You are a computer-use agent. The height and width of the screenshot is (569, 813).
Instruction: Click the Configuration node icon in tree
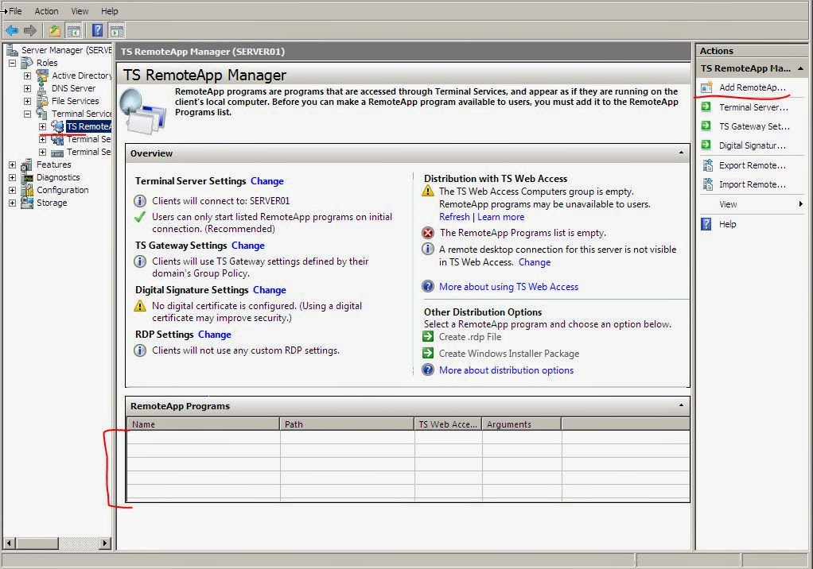(27, 190)
